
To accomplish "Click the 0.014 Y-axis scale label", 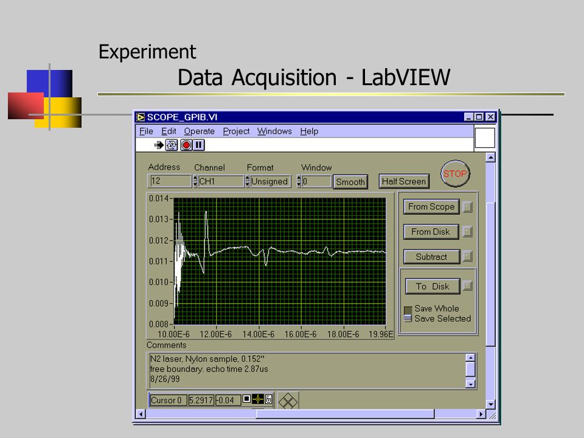I will pyautogui.click(x=159, y=198).
